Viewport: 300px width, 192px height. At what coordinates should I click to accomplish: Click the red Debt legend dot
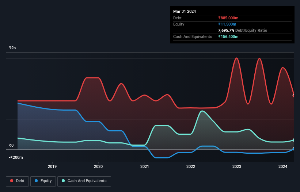pyautogui.click(x=12, y=181)
